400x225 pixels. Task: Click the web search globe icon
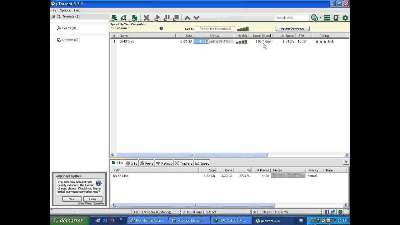click(314, 18)
